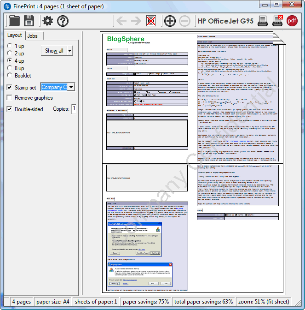
Task: Minimize the FinePrint window
Action: pos(265,5)
